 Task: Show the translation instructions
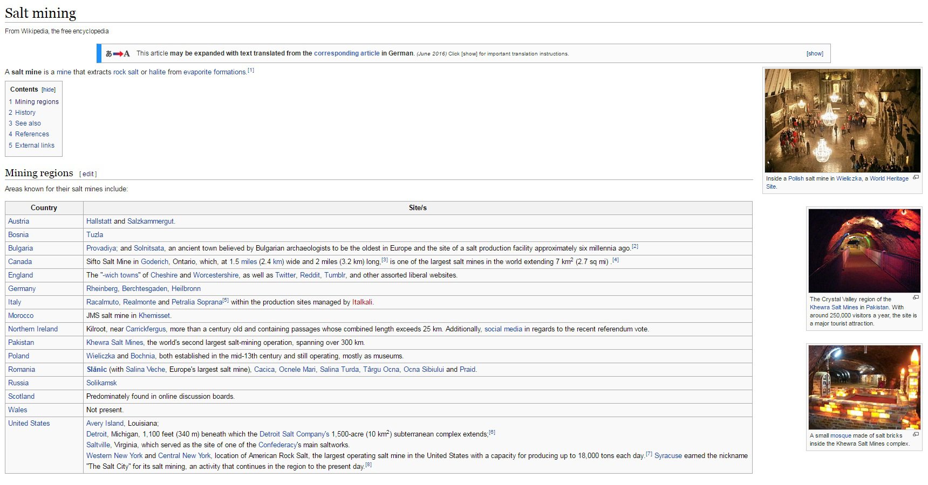[815, 53]
